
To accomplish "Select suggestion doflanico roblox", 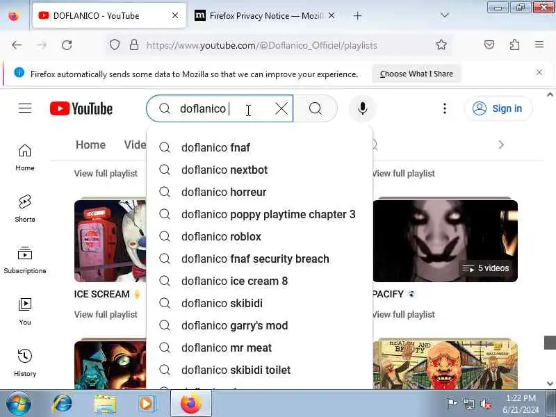I will [x=259, y=236].
